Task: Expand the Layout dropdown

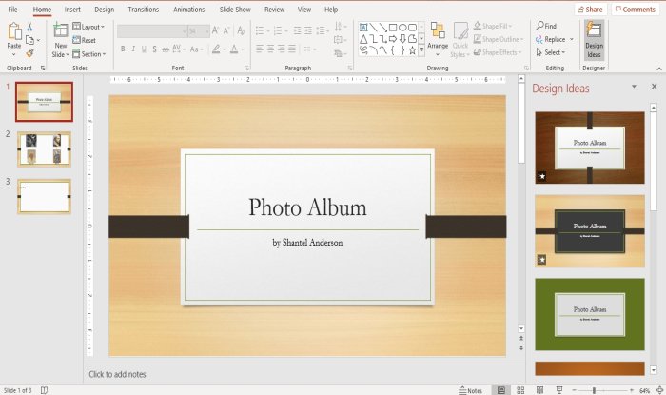Action: [89, 28]
